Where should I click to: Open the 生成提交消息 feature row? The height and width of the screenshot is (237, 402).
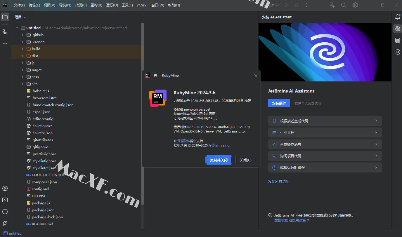click(325, 144)
